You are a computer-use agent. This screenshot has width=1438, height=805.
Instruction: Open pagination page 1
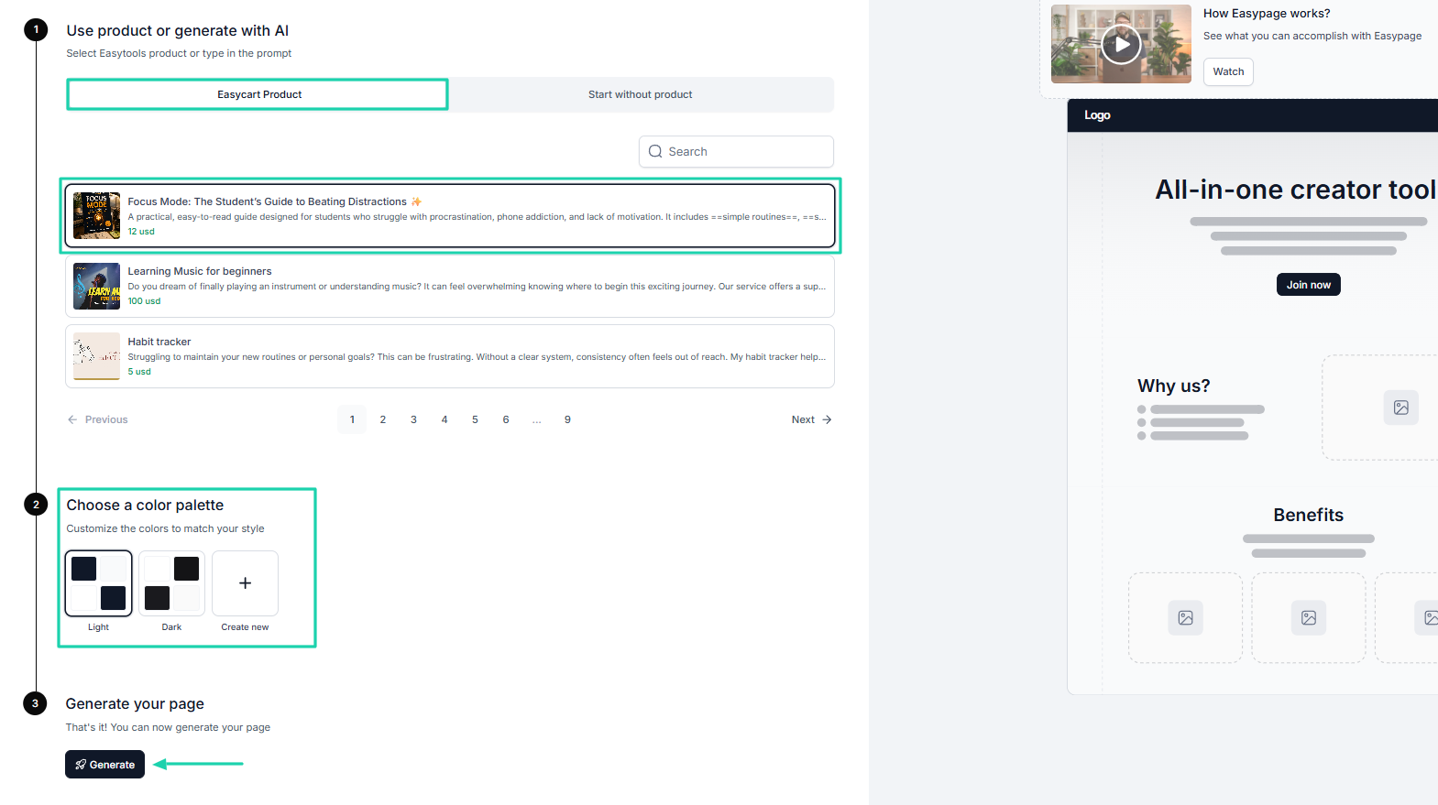pyautogui.click(x=352, y=419)
